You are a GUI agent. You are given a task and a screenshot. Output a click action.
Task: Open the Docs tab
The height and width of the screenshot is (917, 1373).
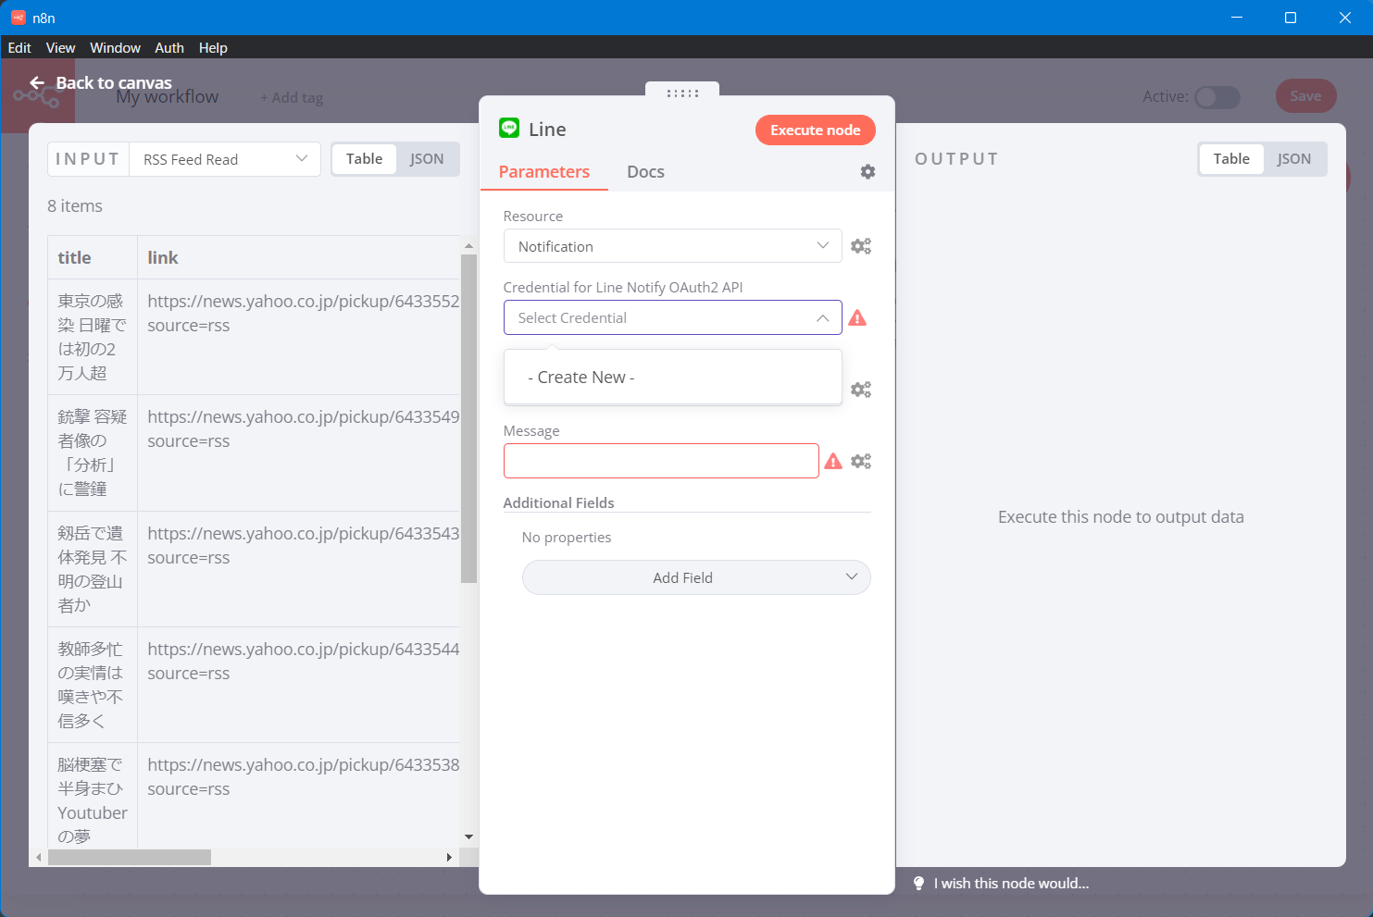645,172
